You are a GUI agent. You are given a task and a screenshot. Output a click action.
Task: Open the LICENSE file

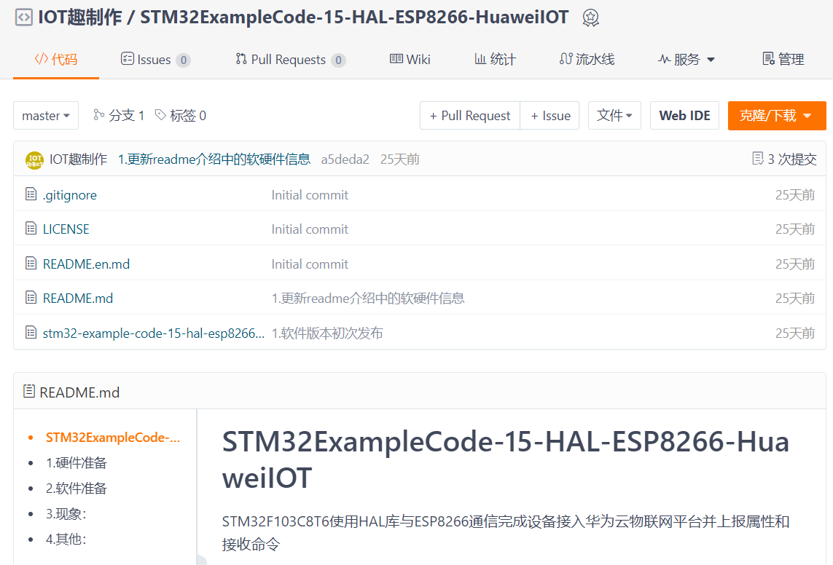(x=66, y=229)
